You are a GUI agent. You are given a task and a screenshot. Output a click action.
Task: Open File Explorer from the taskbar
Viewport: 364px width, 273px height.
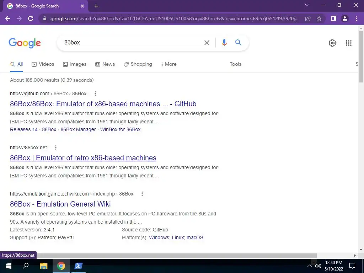pyautogui.click(x=44, y=266)
